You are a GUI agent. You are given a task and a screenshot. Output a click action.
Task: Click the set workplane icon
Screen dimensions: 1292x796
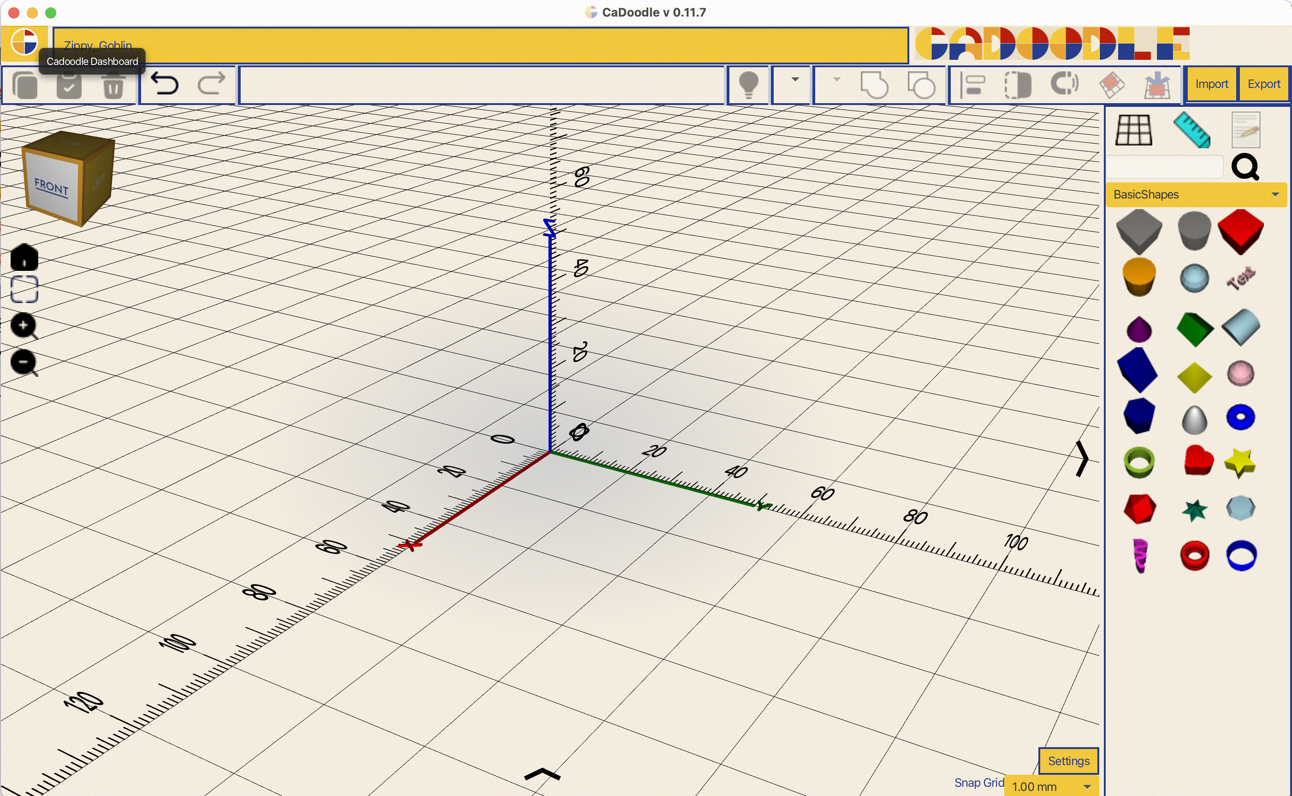(x=1111, y=85)
